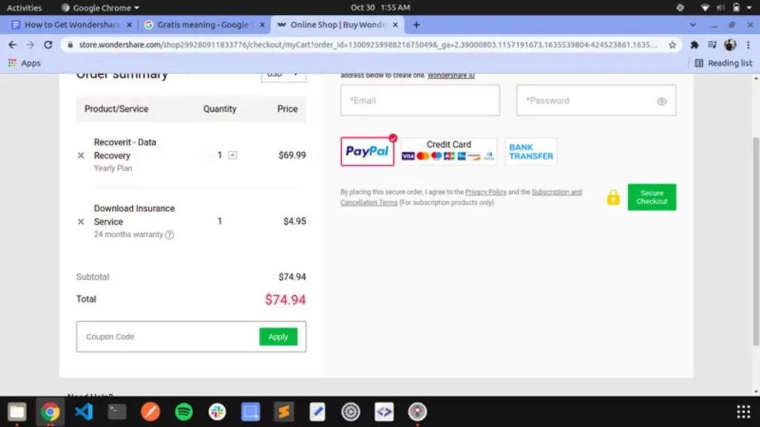
Task: Click the green Apply coupon button
Action: [278, 336]
